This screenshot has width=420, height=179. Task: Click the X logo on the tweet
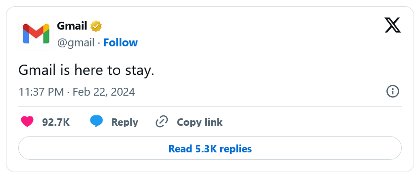(x=392, y=25)
